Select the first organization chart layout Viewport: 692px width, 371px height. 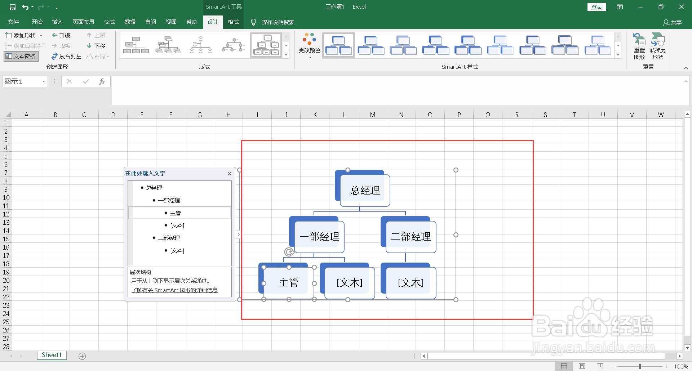click(136, 45)
